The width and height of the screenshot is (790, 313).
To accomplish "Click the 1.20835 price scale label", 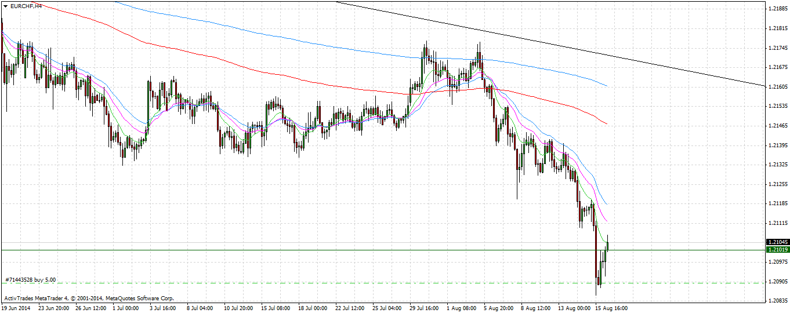I will (777, 301).
